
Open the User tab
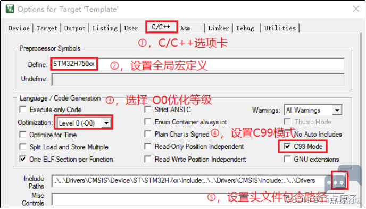131,28
